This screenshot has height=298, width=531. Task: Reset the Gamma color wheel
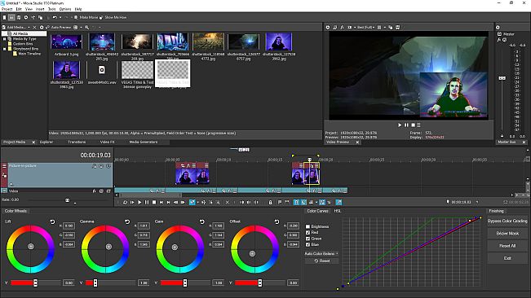tap(127, 221)
